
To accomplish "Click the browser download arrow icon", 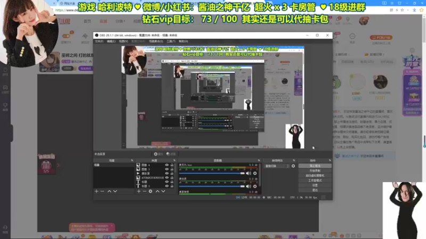I will click(414, 10).
